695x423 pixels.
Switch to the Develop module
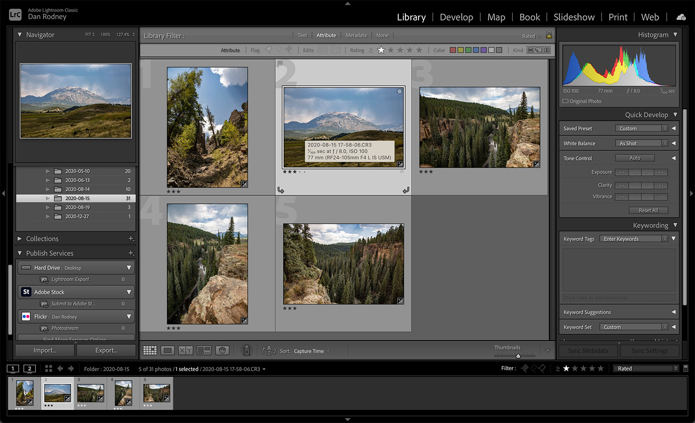tap(456, 17)
